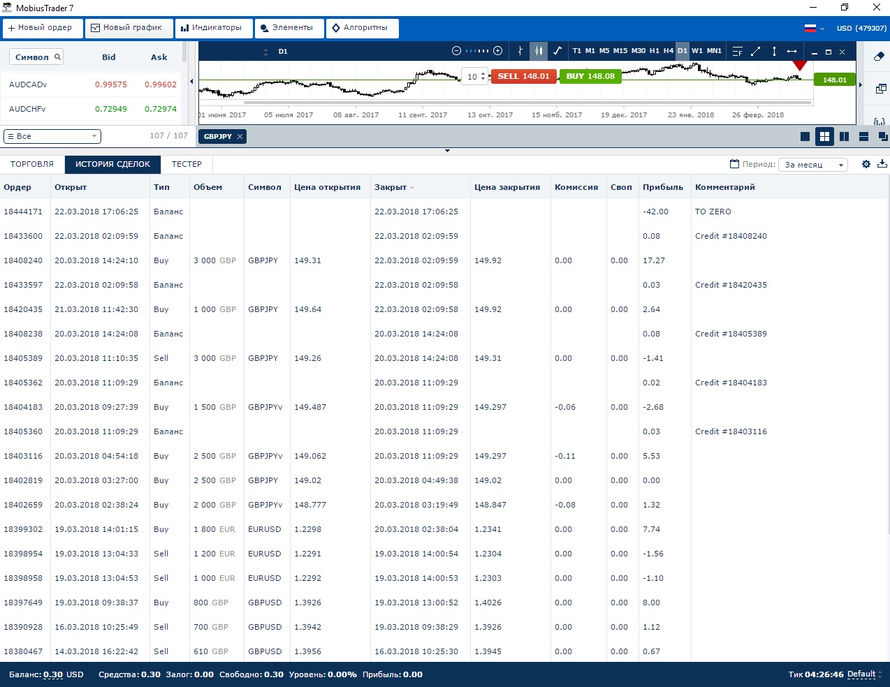
Task: Enable the H4 timeframe
Action: (x=669, y=51)
